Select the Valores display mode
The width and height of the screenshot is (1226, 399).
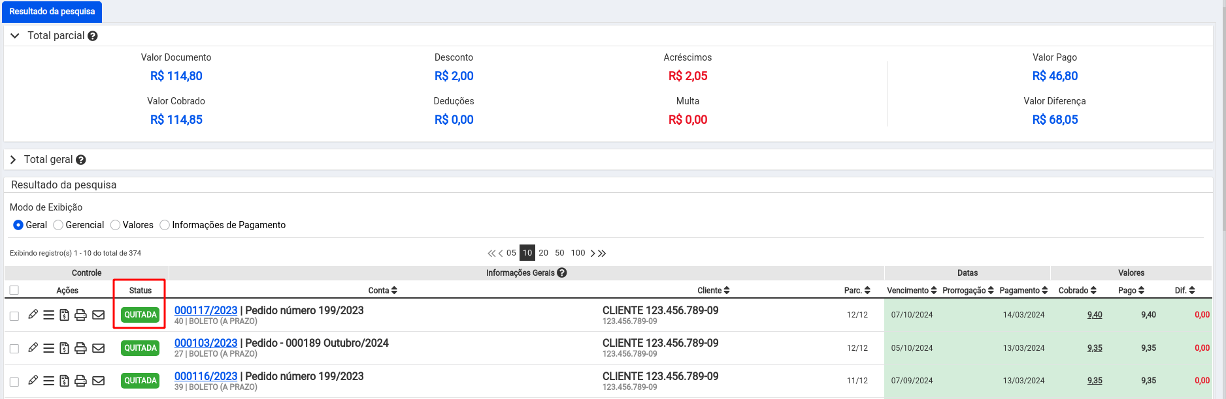116,225
